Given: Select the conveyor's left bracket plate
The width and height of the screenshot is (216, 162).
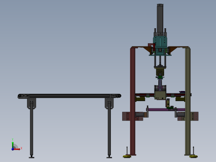Looking at the screenshot, I should [32, 103].
